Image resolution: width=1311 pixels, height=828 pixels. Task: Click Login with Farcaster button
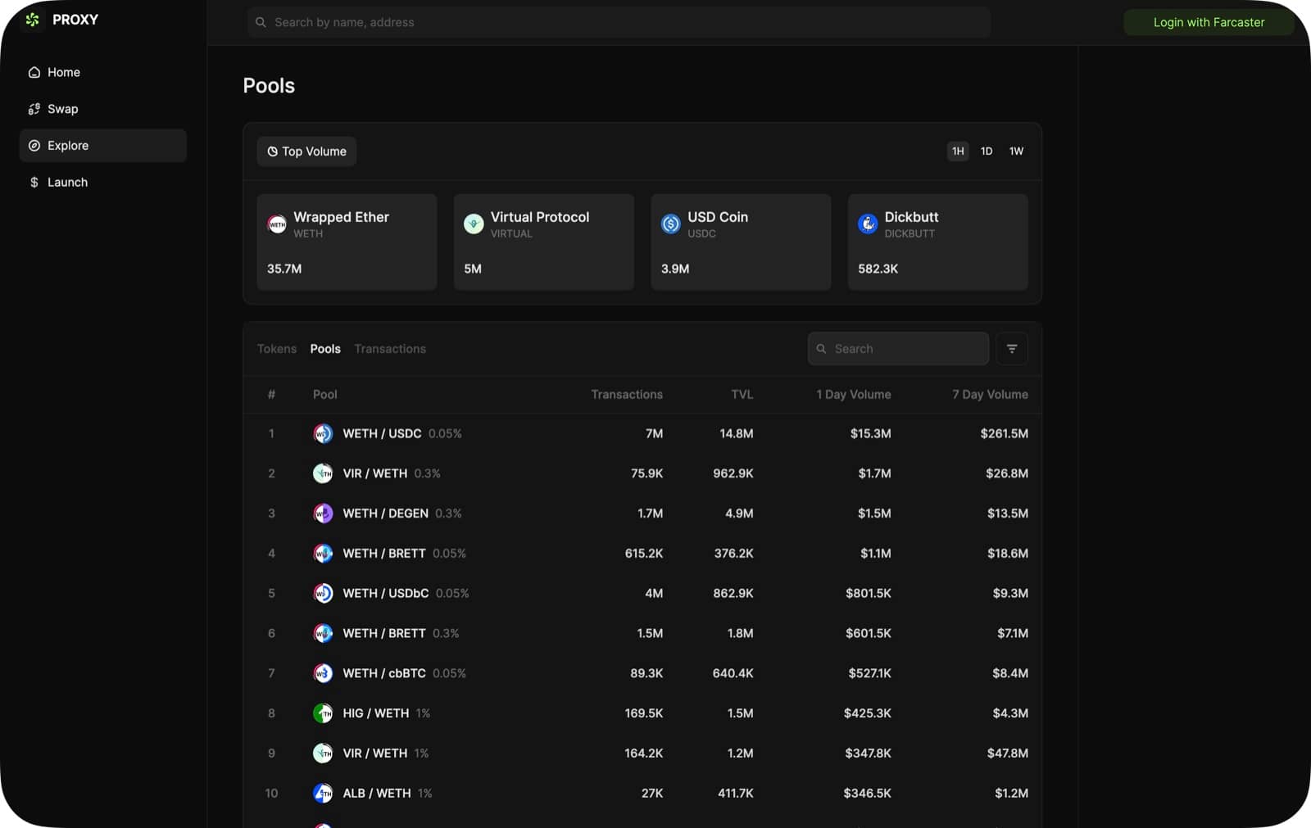(1209, 22)
